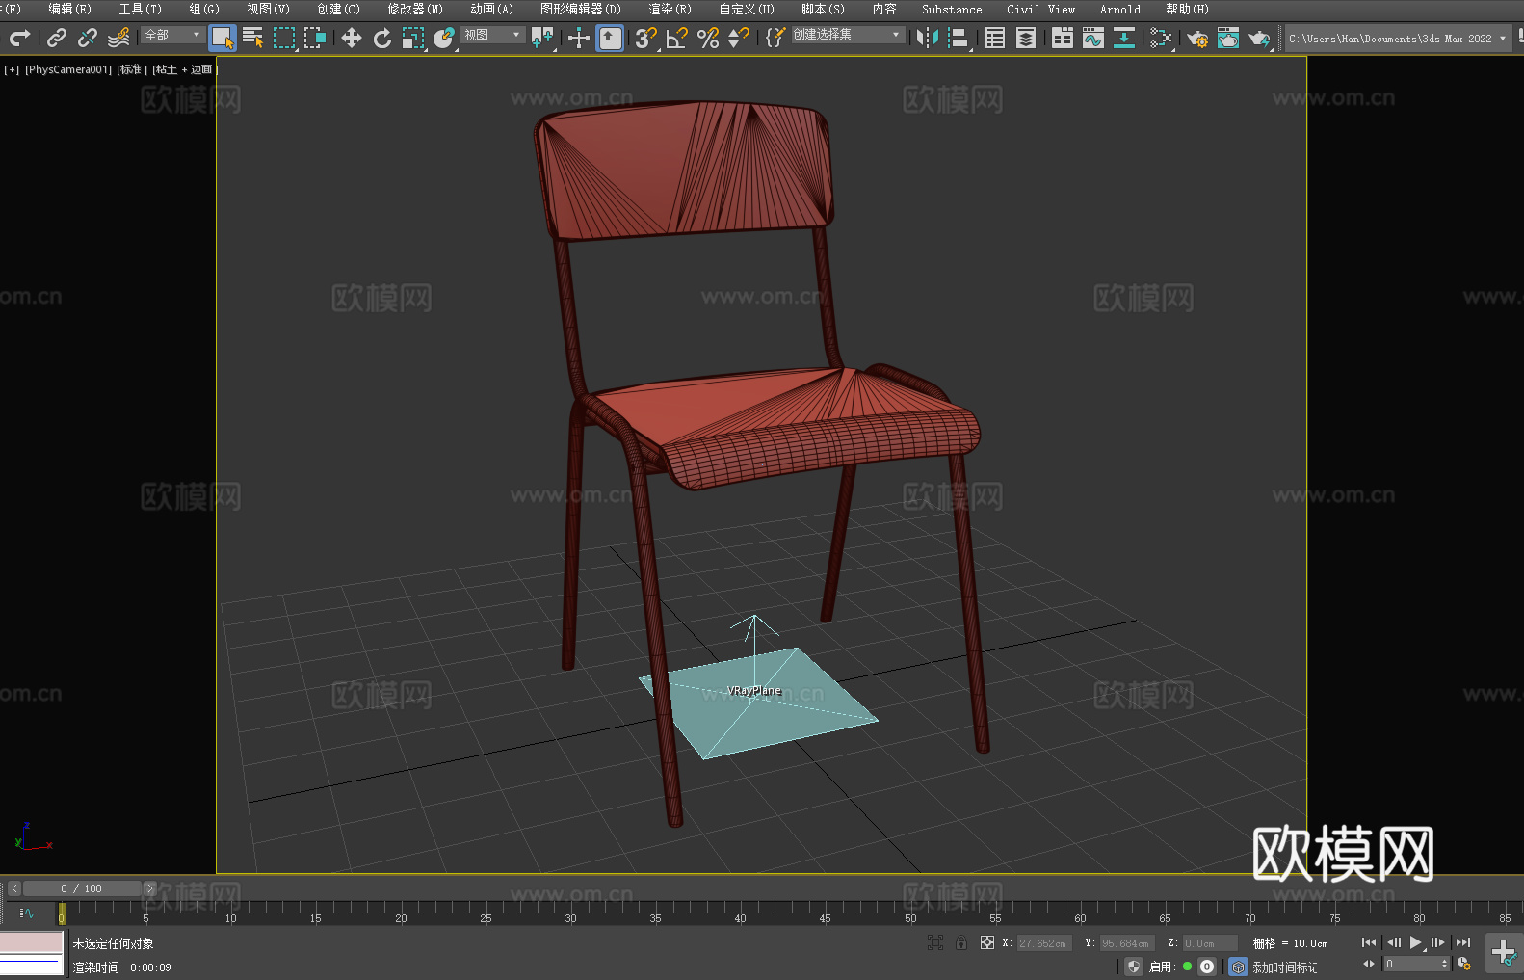Image resolution: width=1524 pixels, height=980 pixels.
Task: Play the animation
Action: pos(1416,942)
